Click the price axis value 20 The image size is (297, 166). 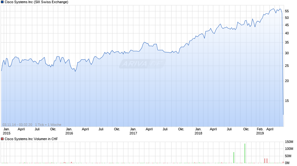point(287,81)
